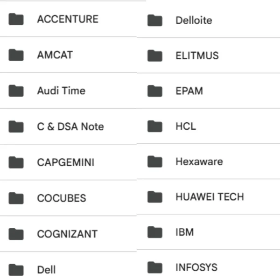The height and width of the screenshot is (280, 280).
Task: Open the C & DSA Note folder
Action: (x=70, y=126)
